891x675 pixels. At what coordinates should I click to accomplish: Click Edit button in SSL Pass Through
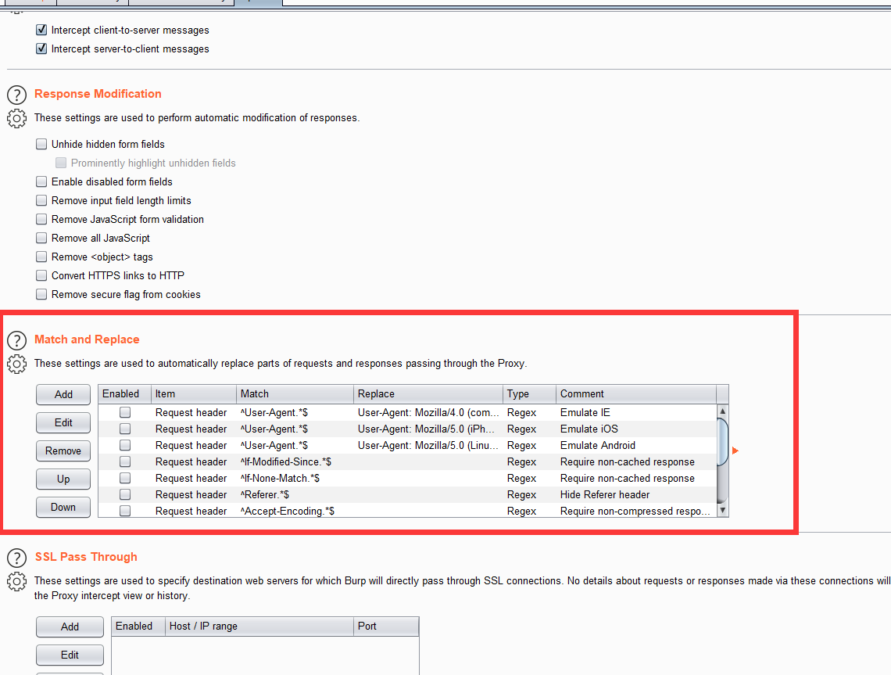tap(70, 655)
